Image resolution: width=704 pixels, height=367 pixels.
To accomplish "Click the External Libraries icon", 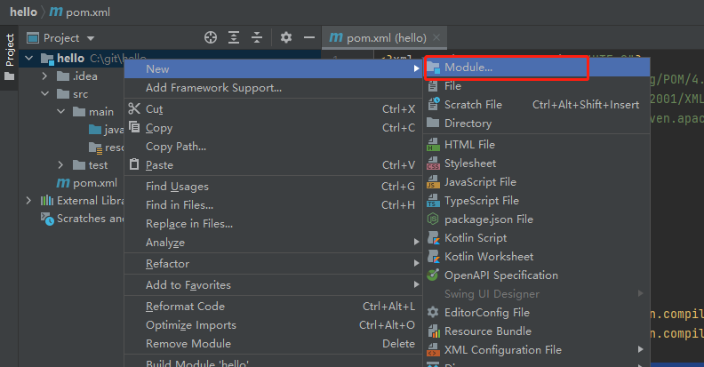I will pos(47,201).
